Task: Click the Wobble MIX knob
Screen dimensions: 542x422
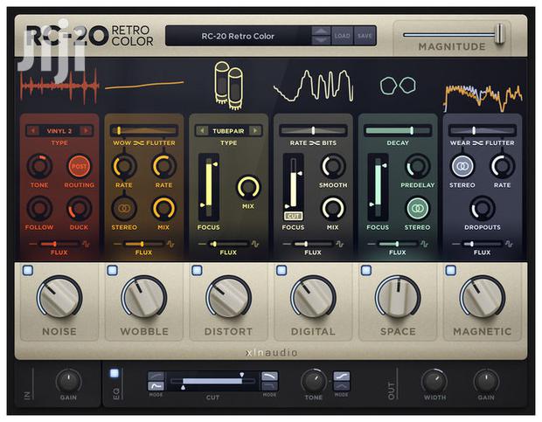Action: (x=163, y=208)
